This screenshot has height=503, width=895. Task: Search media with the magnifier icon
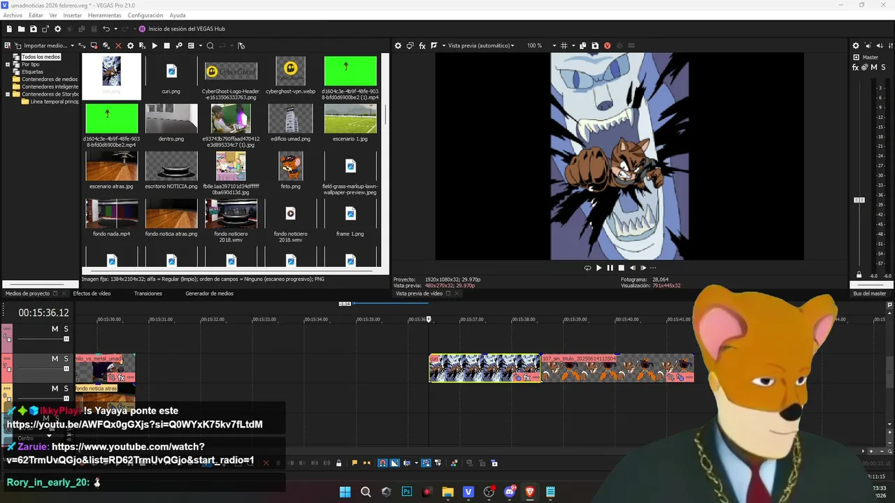pyautogui.click(x=210, y=45)
